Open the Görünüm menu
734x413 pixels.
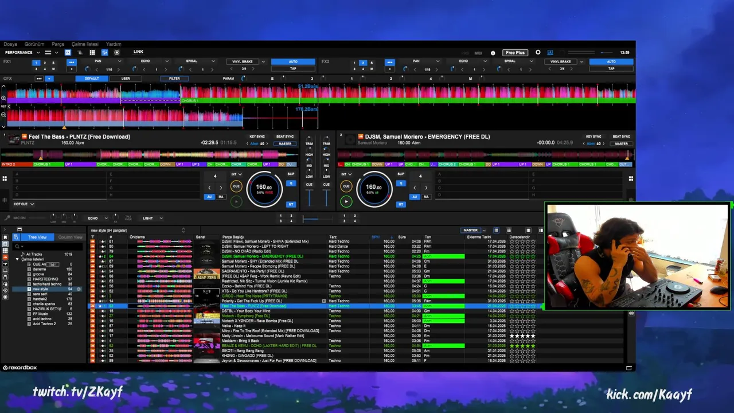click(x=34, y=44)
